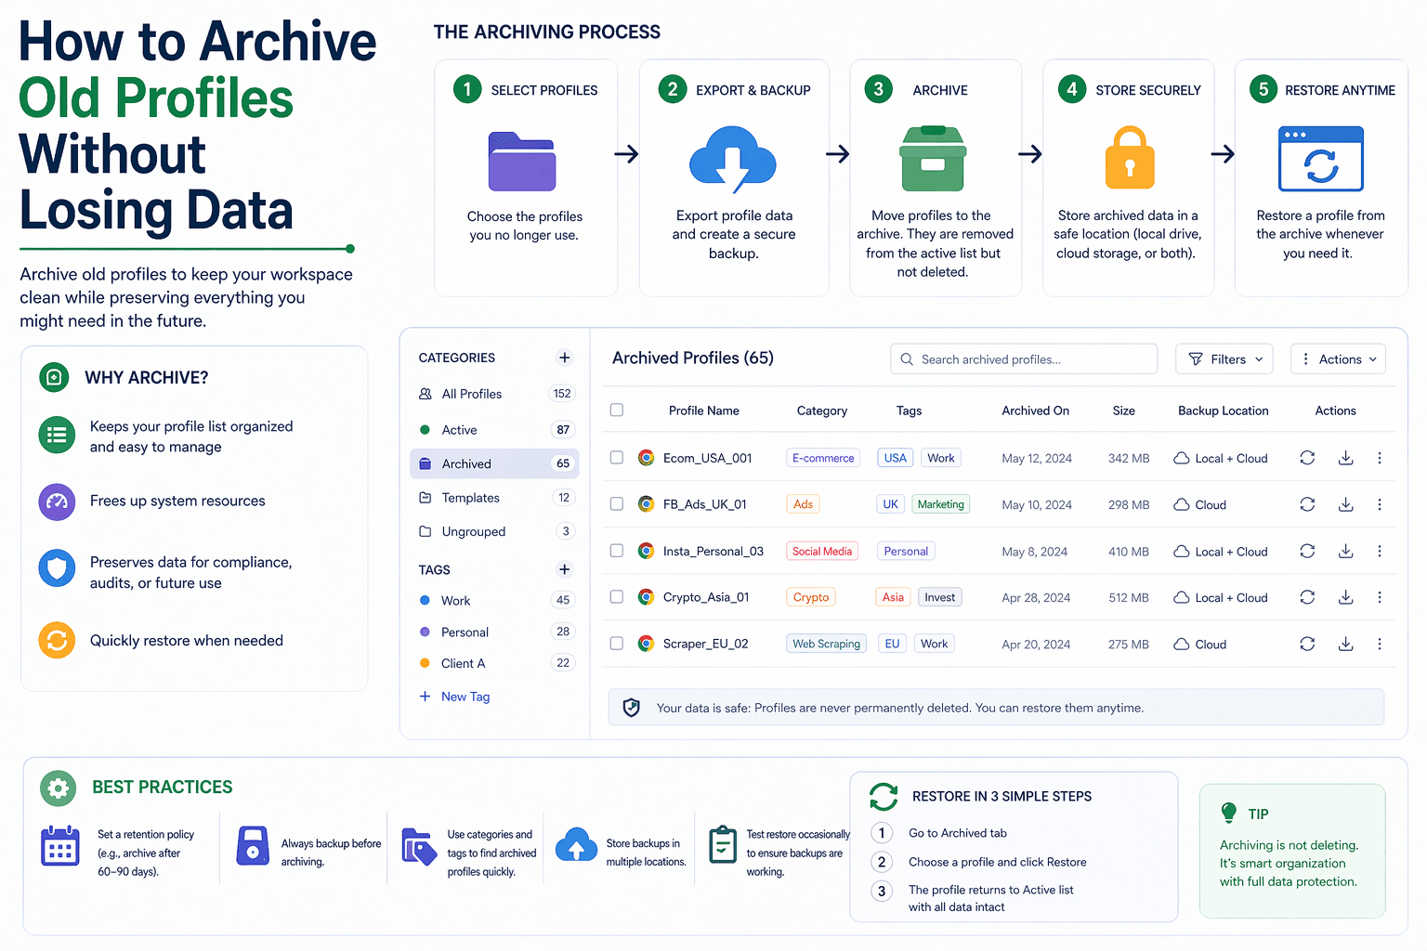
Task: Open the Ungrouped category
Action: (x=494, y=531)
